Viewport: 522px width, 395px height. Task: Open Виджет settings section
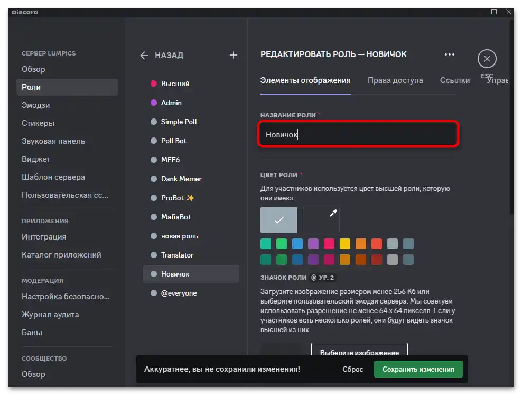tap(67, 159)
